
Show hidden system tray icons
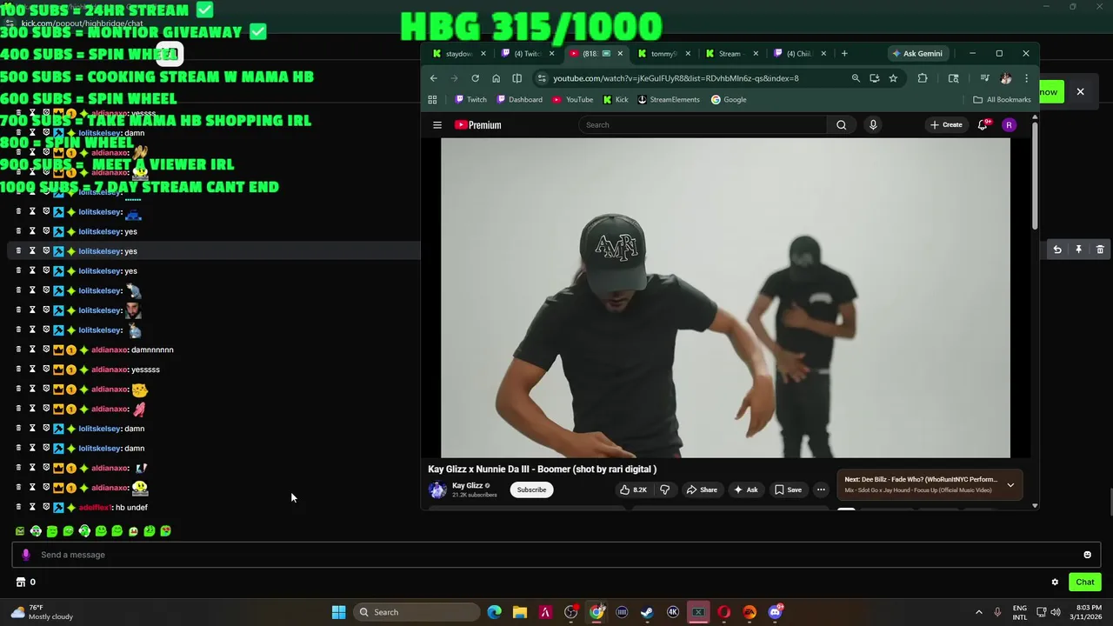pos(978,612)
